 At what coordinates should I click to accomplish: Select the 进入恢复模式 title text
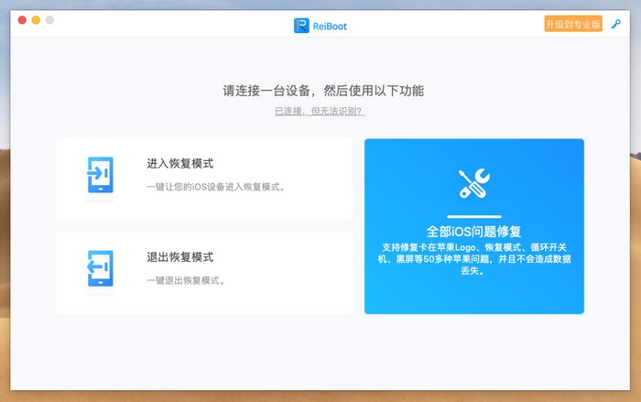179,164
